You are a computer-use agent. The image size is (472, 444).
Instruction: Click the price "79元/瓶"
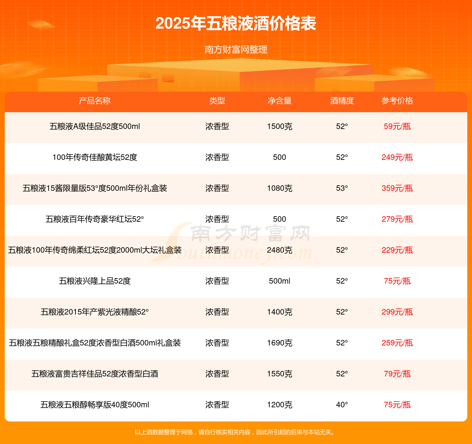pos(397,374)
